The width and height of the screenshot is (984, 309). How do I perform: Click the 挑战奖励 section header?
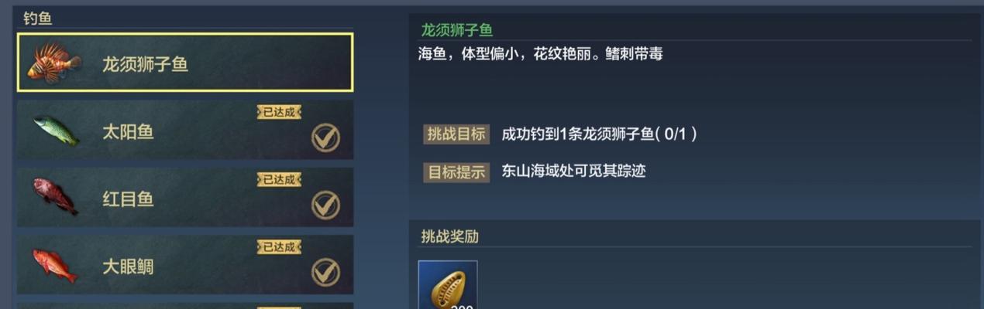(x=449, y=236)
